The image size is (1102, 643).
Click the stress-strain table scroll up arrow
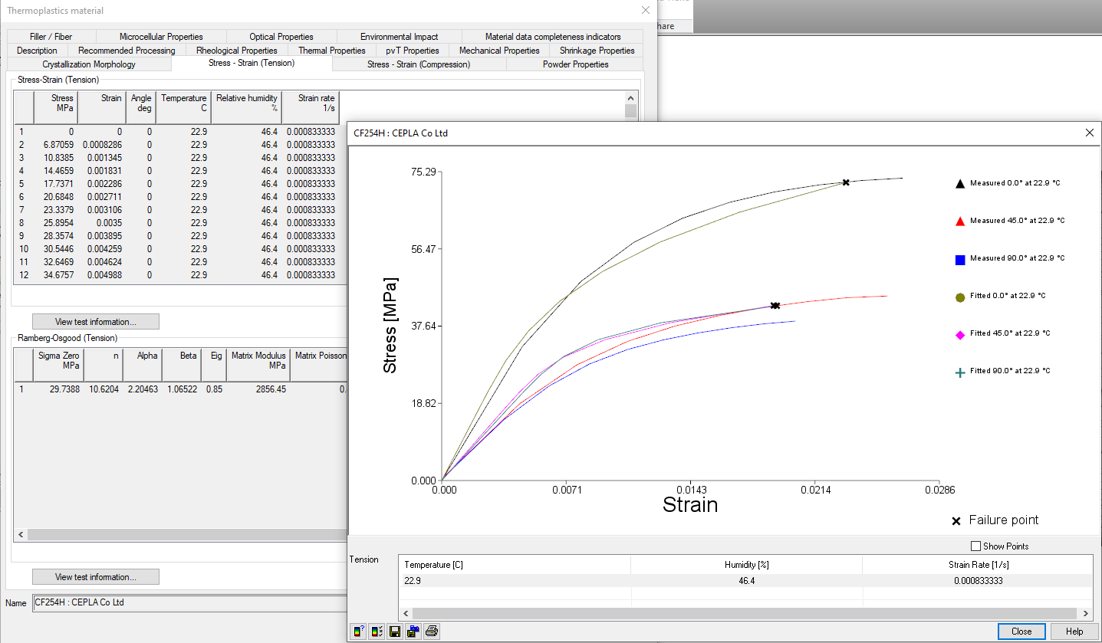631,98
